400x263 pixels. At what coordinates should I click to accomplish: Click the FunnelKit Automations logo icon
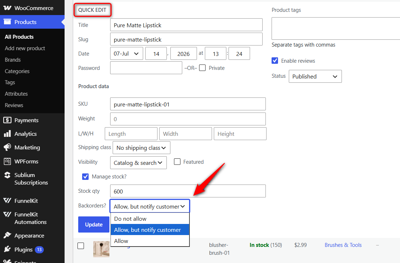[8, 214]
